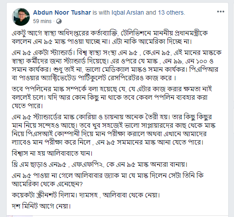Click the last line 'দশ মিনিট আগে নেয়া।'

(x=41, y=206)
